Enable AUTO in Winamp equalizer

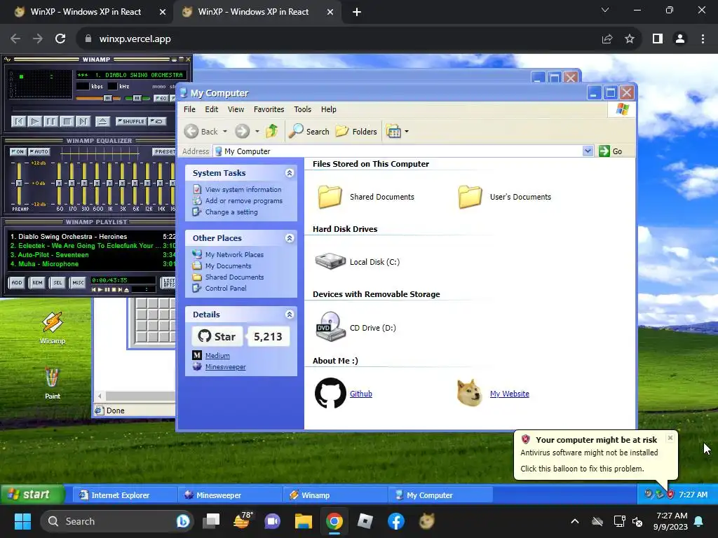pos(39,151)
